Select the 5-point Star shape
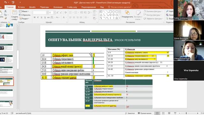Image resolution: width=204 pixels, height=115 pixels. pos(117,18)
